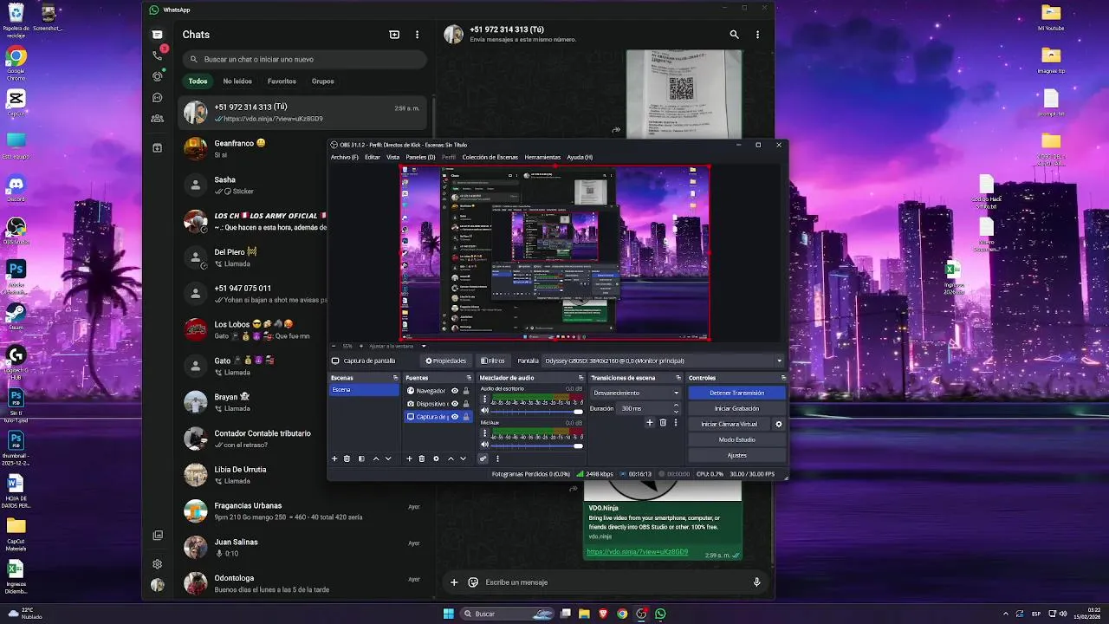The image size is (1109, 624).
Task: Open Windows Start menu on taskbar
Action: pos(448,614)
